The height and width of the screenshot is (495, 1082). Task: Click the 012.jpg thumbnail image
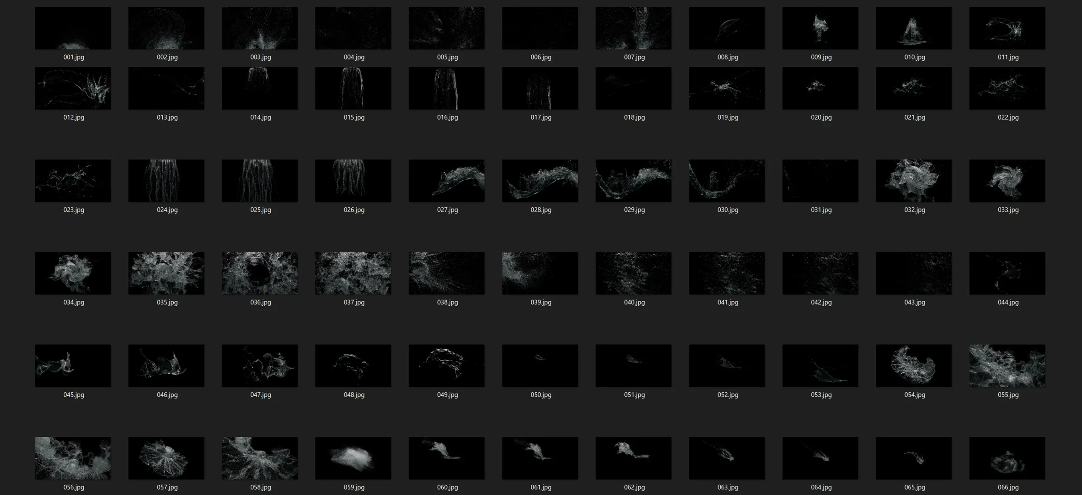pos(73,88)
